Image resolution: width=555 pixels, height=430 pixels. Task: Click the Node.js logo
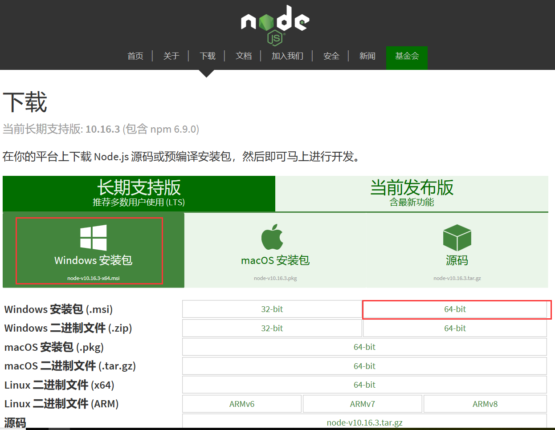(x=275, y=25)
